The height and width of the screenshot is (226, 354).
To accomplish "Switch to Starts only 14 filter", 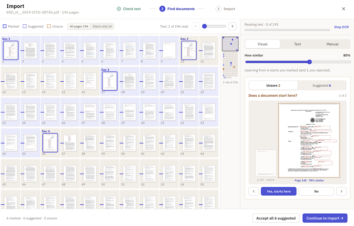I will [102, 26].
